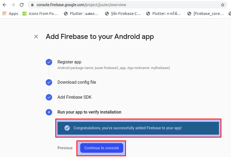Click the Previous link
This screenshot has width=231, height=157.
pyautogui.click(x=65, y=148)
